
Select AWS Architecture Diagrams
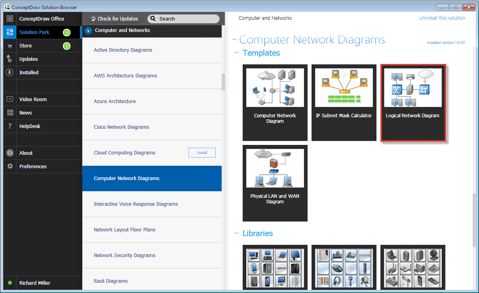click(x=152, y=76)
